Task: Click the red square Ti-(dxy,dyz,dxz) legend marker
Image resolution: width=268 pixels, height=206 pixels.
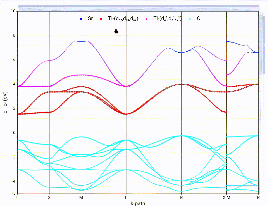Action: (x=101, y=19)
